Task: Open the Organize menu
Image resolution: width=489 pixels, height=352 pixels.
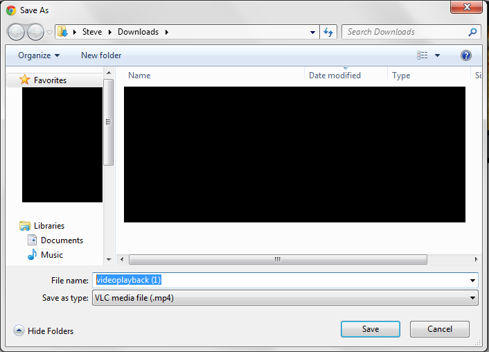Action: (x=39, y=55)
